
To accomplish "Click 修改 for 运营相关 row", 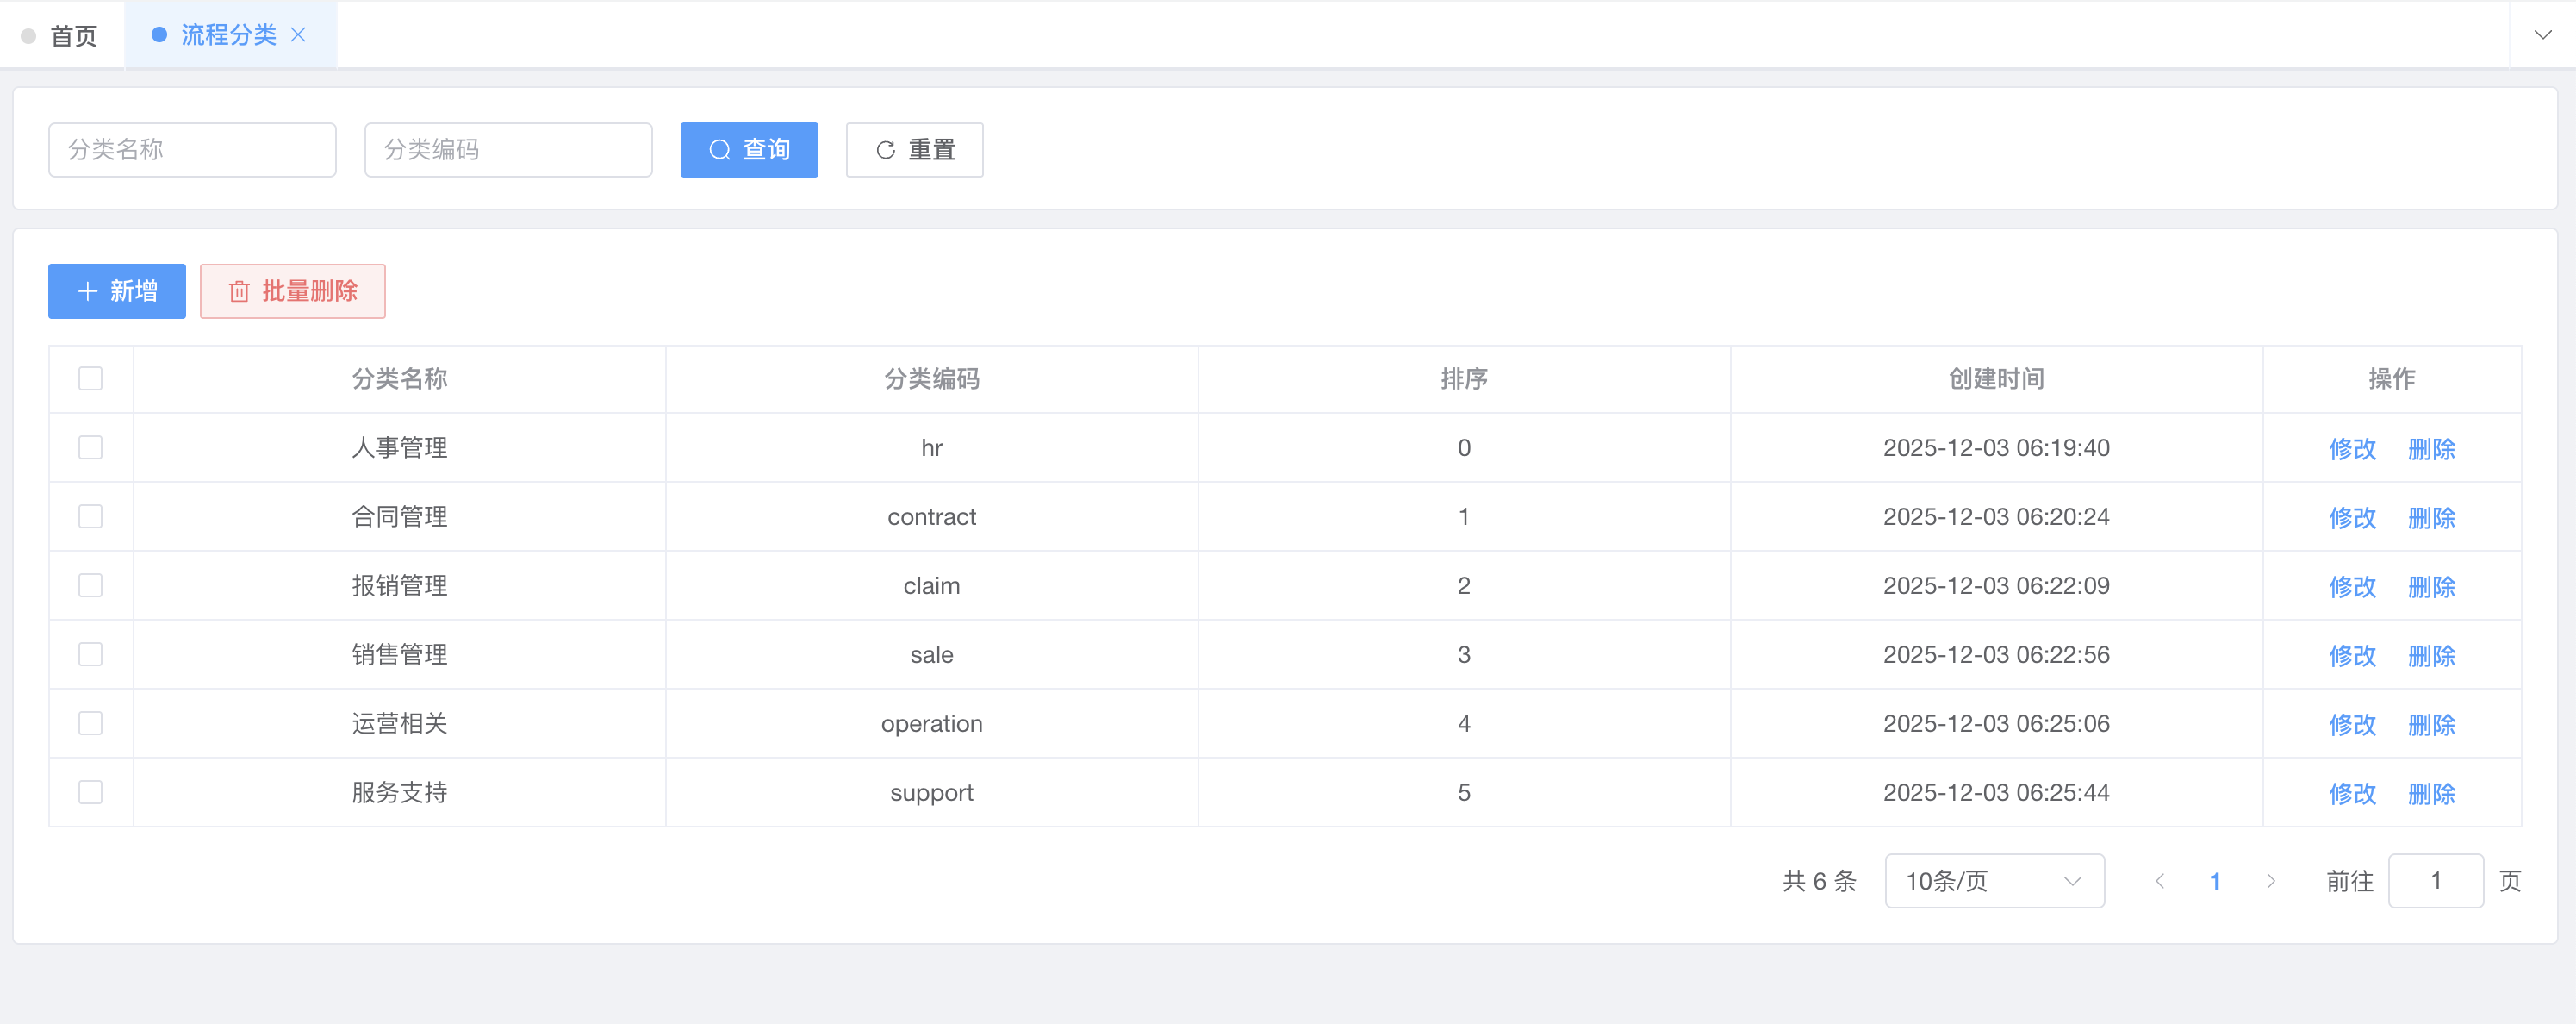I will click(2352, 725).
